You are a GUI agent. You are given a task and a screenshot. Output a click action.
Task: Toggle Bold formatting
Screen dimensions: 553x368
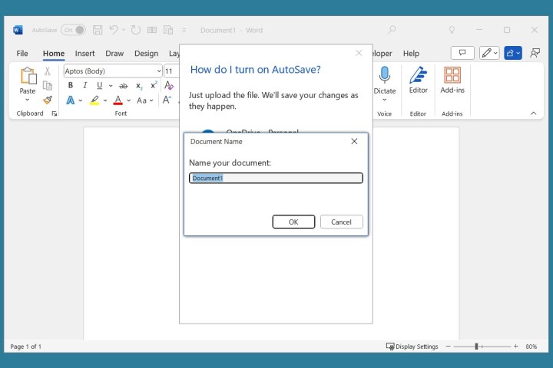coord(71,86)
